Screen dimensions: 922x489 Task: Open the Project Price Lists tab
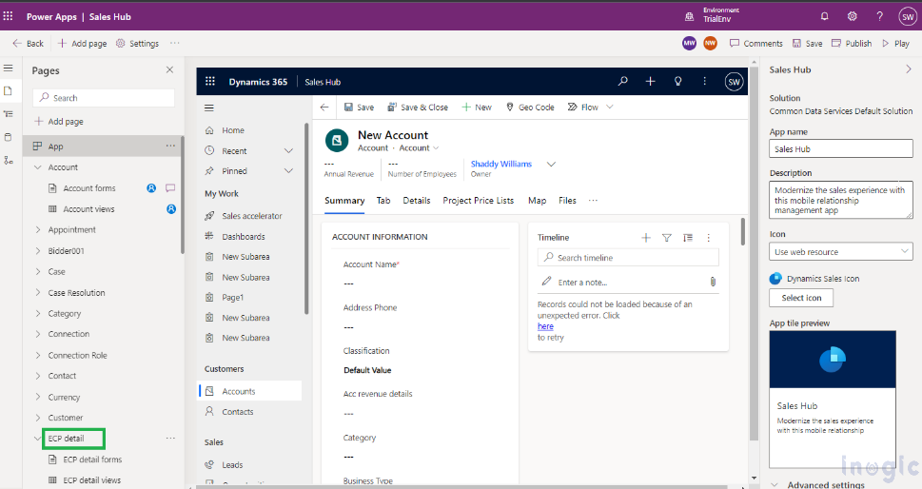pos(478,201)
